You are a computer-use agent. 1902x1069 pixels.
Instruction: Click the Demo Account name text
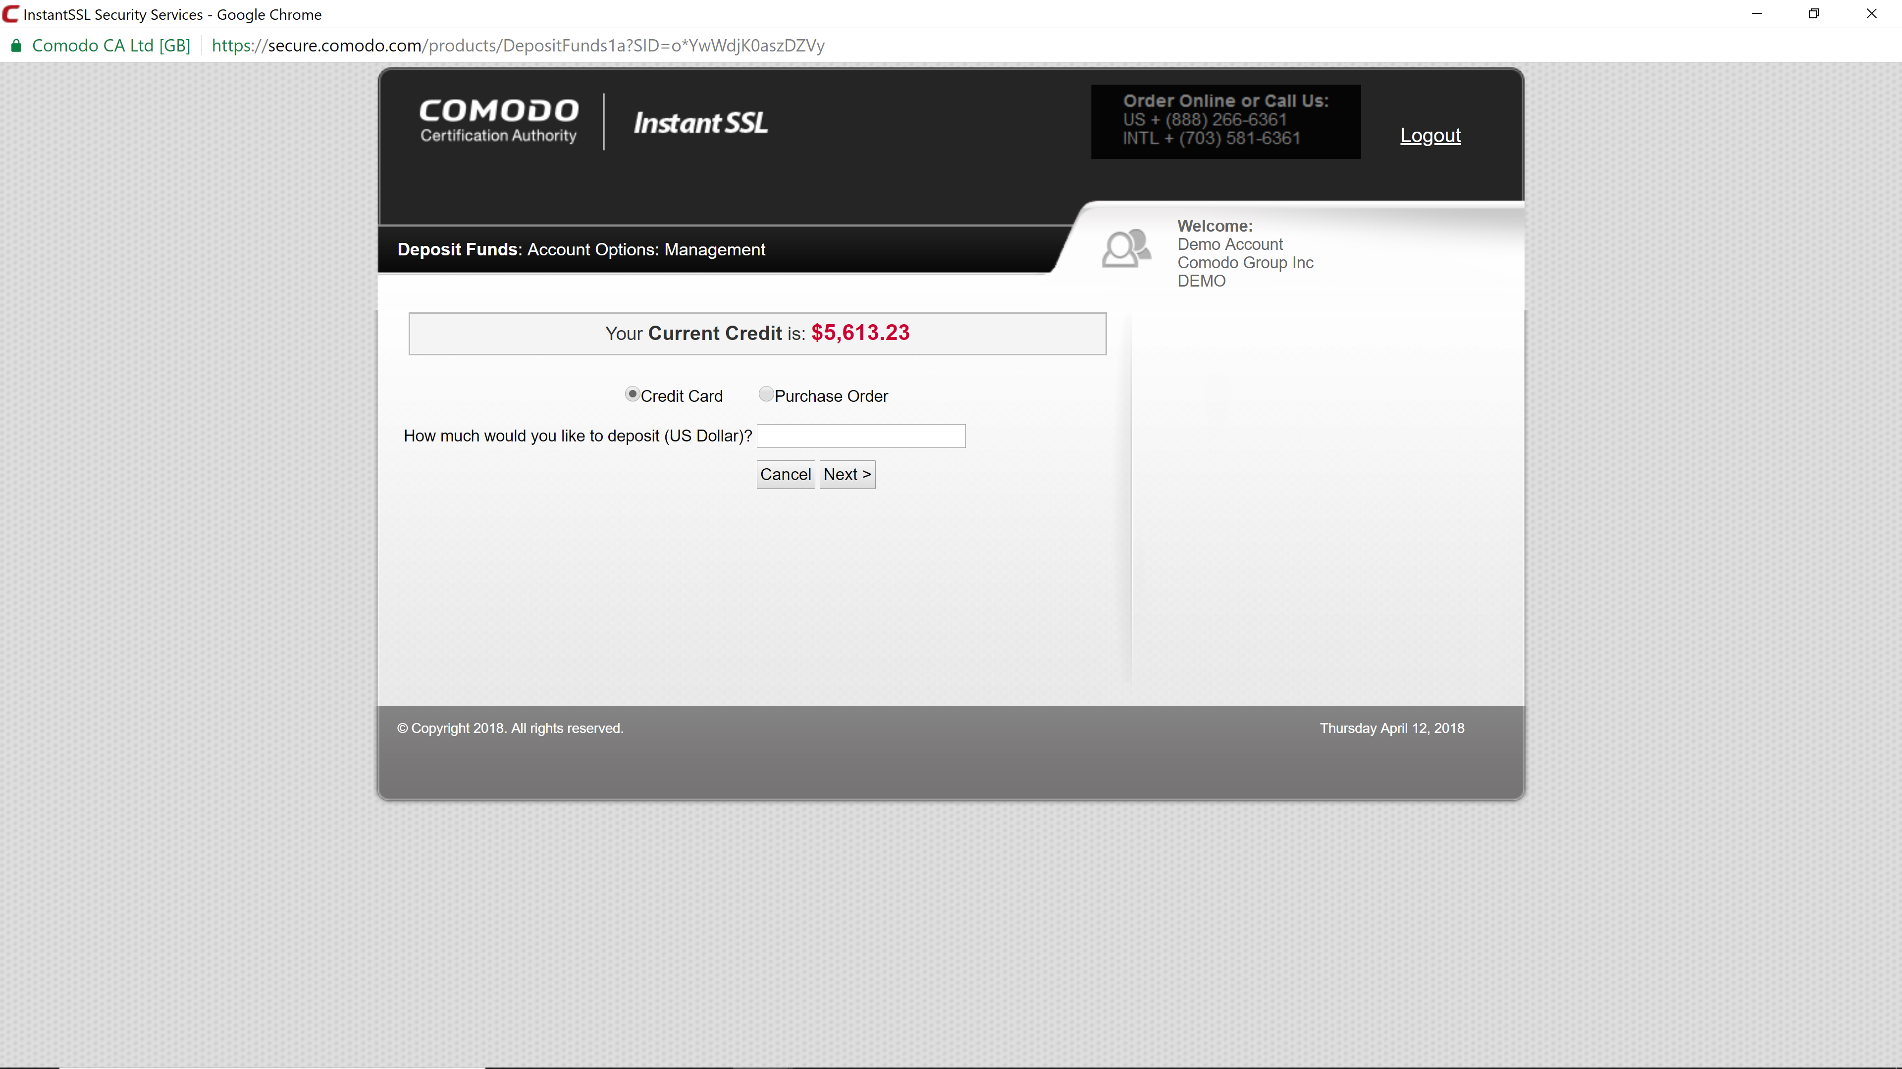[1229, 244]
